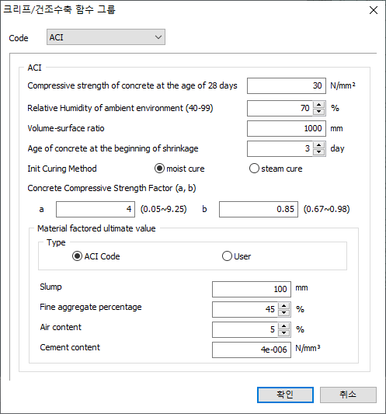Increase shrinkage start age with up arrow

[x=319, y=145]
